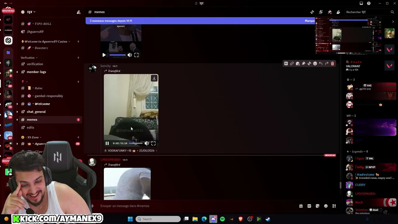Toggle the member list icon
Viewport: 398px width, 224px height.
[x=338, y=12]
